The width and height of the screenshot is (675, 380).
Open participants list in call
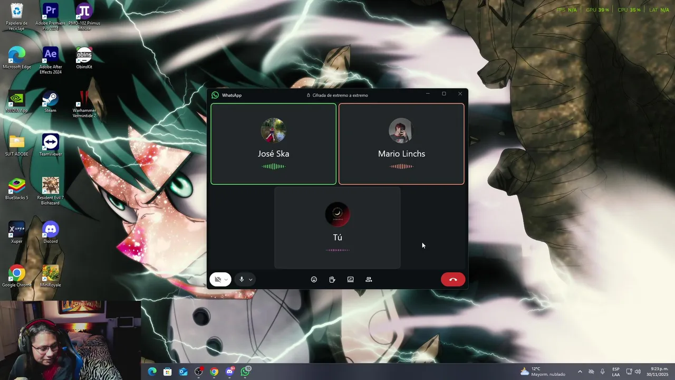pos(369,279)
